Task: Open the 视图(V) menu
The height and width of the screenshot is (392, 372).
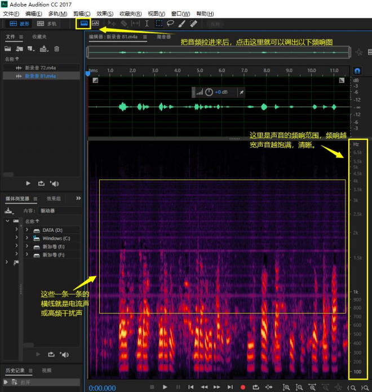Action: tap(156, 14)
